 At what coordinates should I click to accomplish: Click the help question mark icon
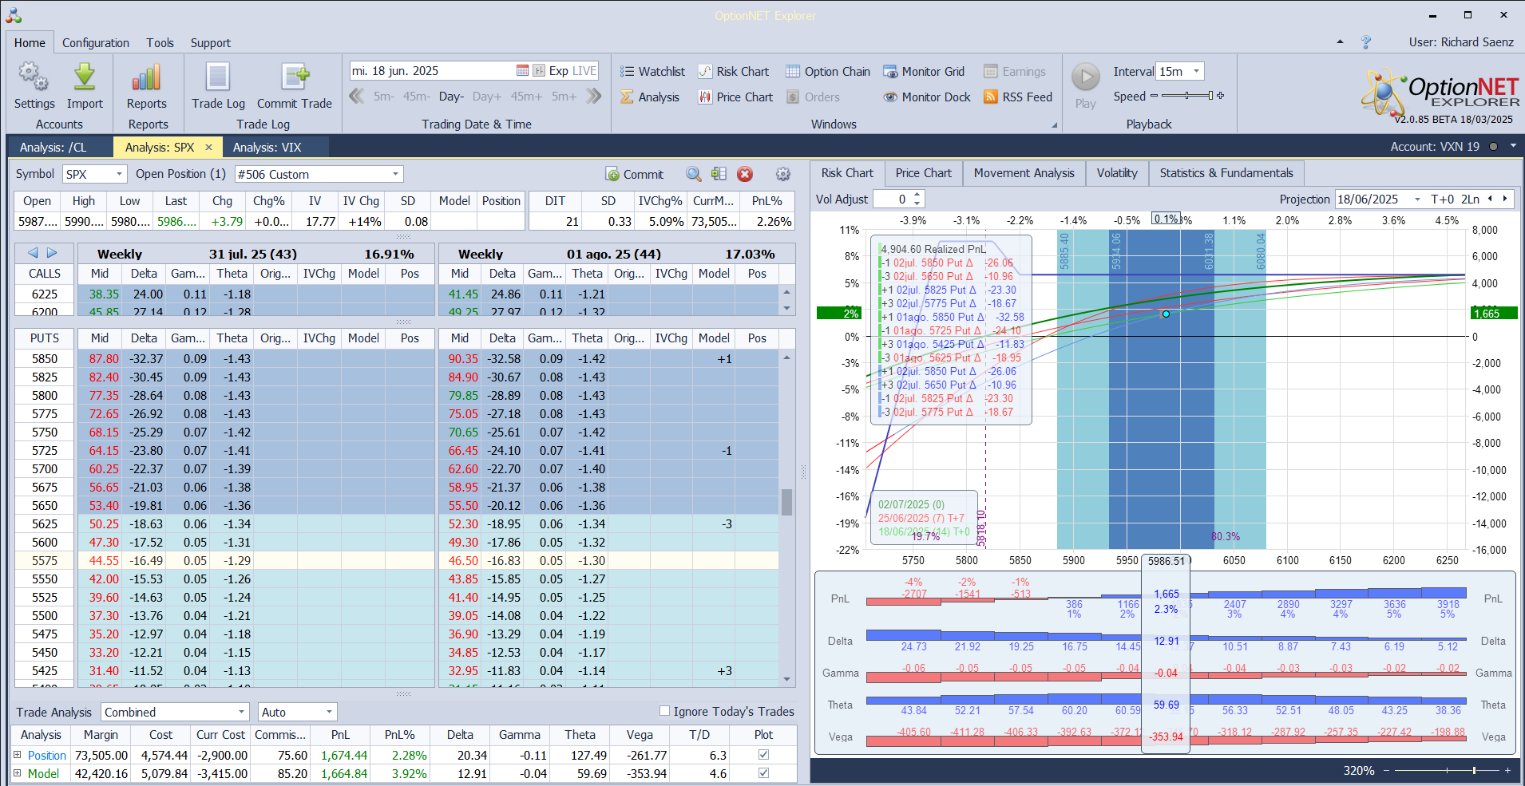click(1366, 41)
